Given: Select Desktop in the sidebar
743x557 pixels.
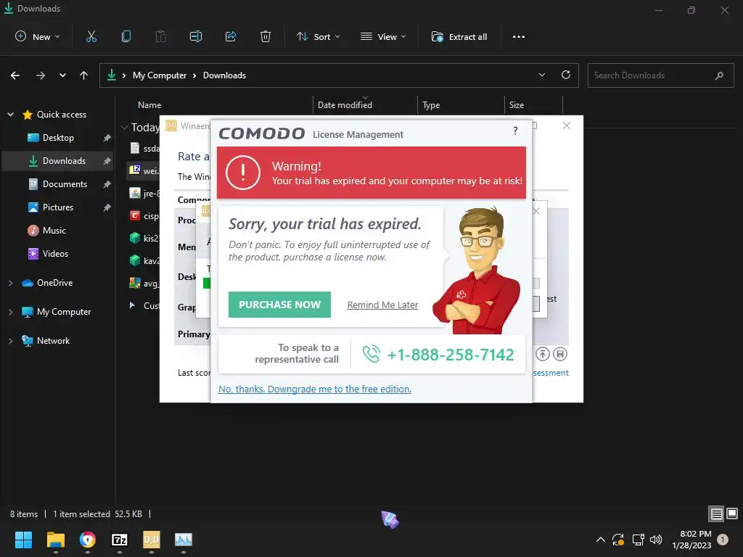Looking at the screenshot, I should pos(58,138).
